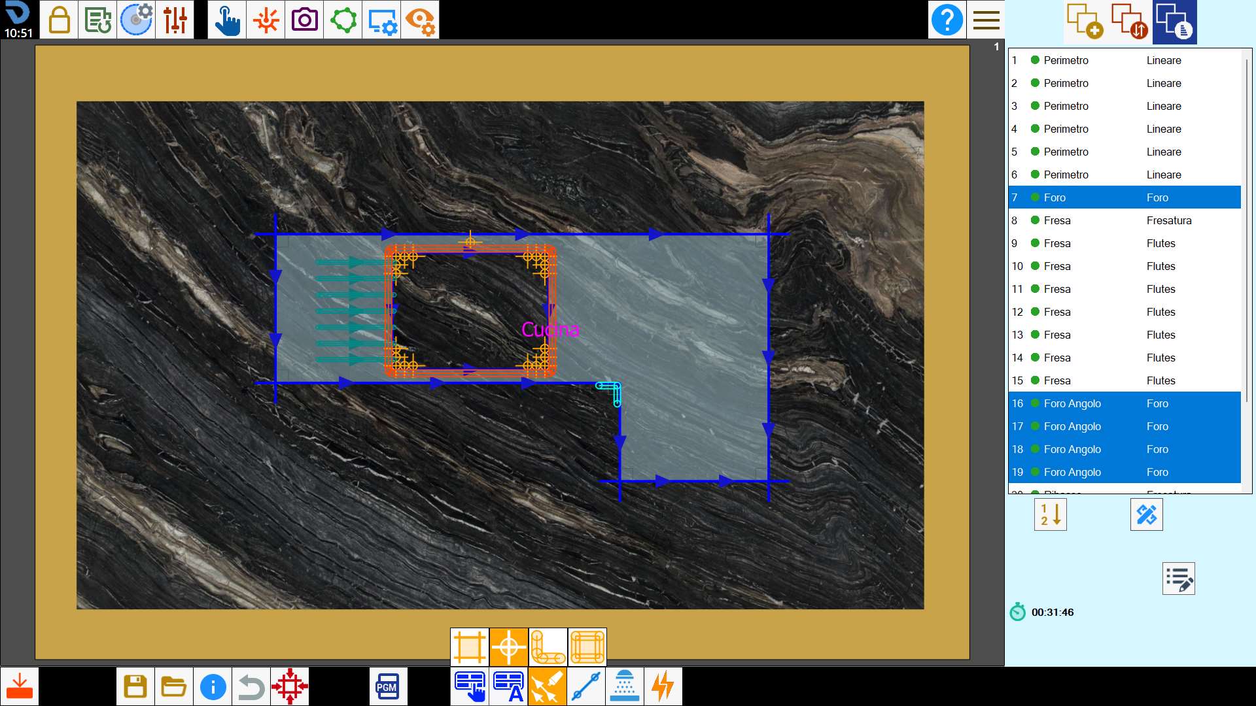The height and width of the screenshot is (706, 1256).
Task: Toggle green status dot of row 8 Fresa
Action: point(1036,220)
